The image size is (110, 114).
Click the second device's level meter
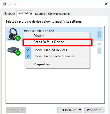99,49
